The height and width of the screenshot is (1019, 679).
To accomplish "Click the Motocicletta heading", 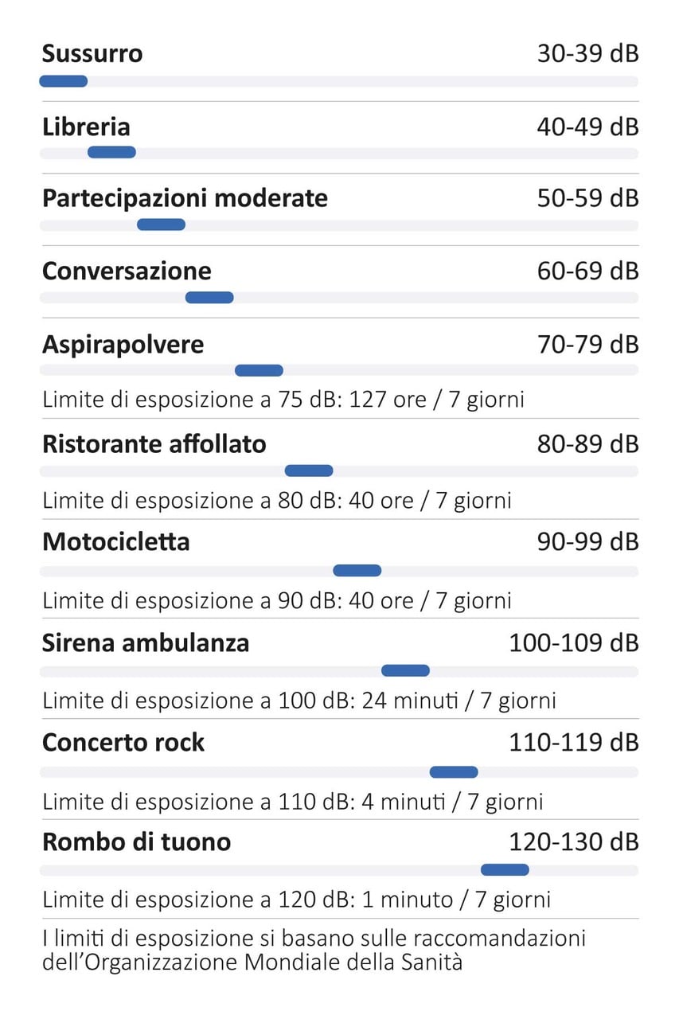I will (x=116, y=541).
